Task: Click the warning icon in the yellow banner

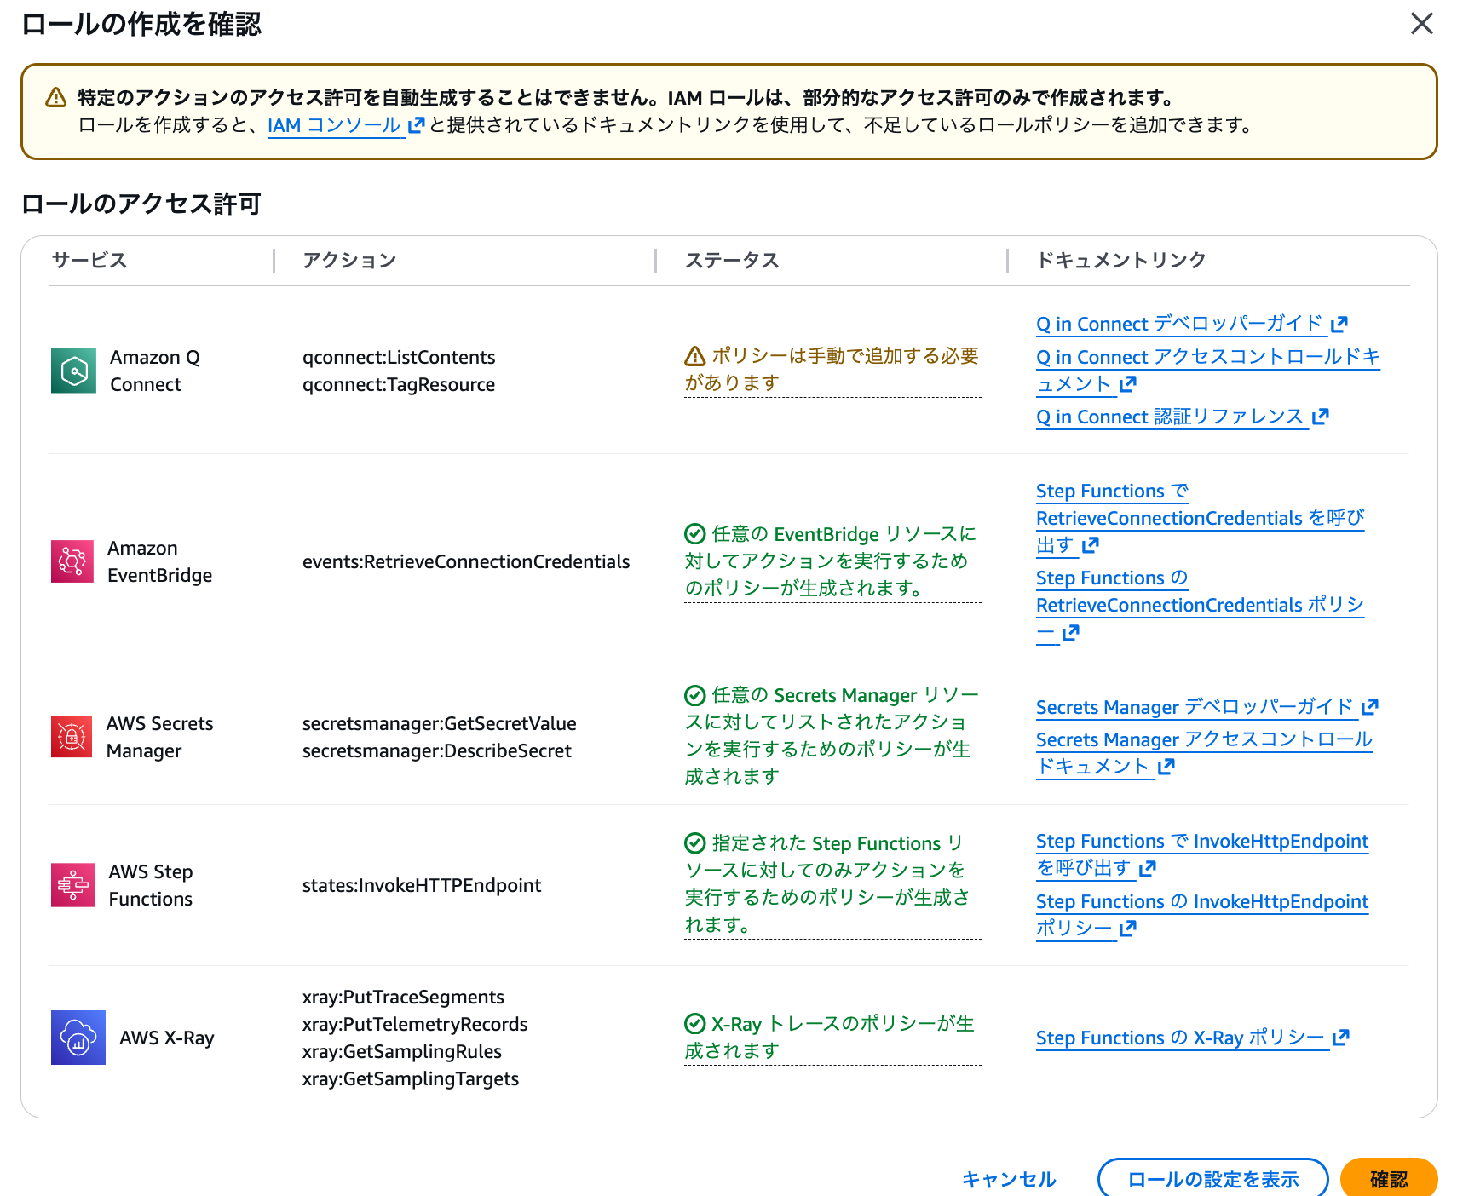Action: coord(56,97)
